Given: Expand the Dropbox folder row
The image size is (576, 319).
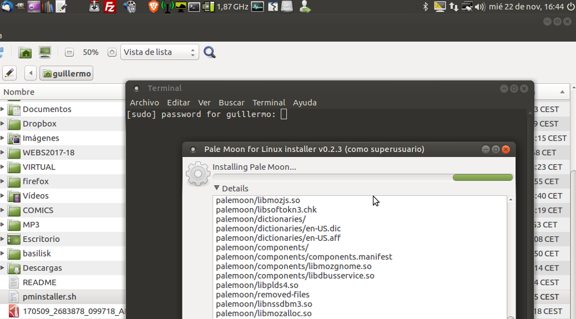Looking at the screenshot, I should point(2,123).
